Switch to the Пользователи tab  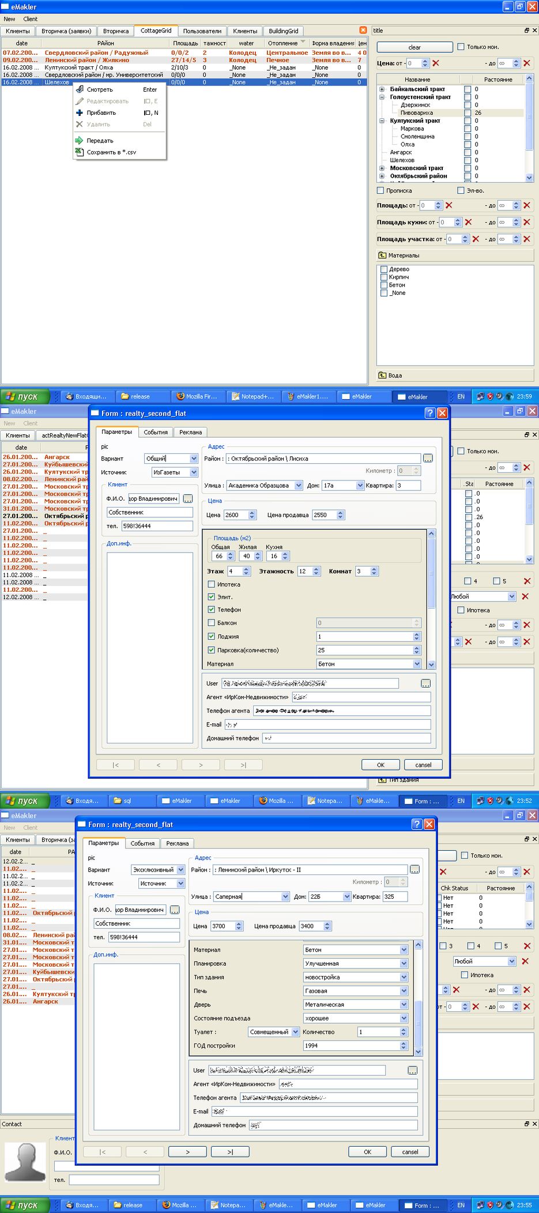coord(202,31)
